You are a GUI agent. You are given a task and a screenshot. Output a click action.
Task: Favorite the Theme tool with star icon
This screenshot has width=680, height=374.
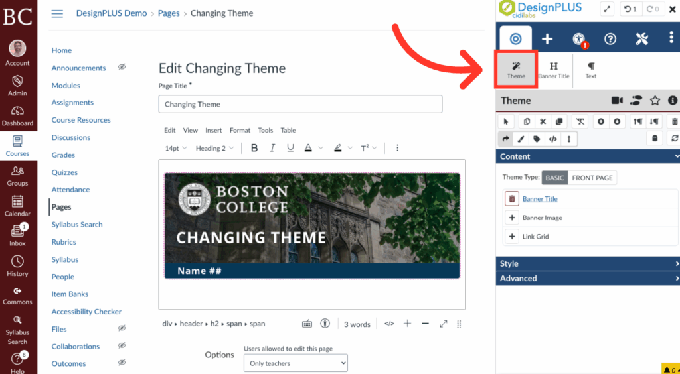tap(655, 100)
